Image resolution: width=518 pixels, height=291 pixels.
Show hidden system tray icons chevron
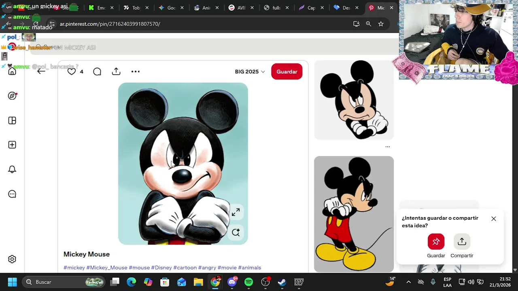point(408,282)
